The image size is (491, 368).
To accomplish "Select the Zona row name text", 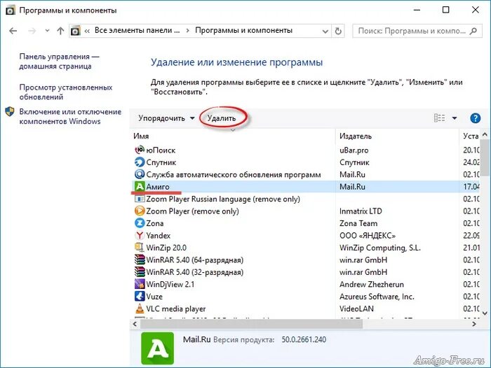I will (x=155, y=223).
